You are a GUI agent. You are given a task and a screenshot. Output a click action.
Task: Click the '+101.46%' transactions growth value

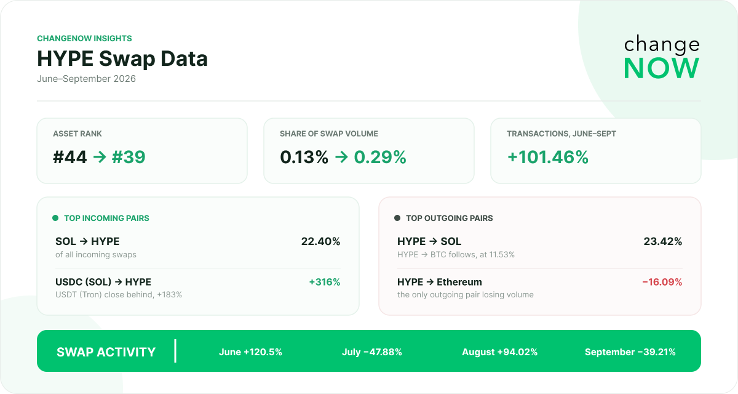click(x=547, y=157)
